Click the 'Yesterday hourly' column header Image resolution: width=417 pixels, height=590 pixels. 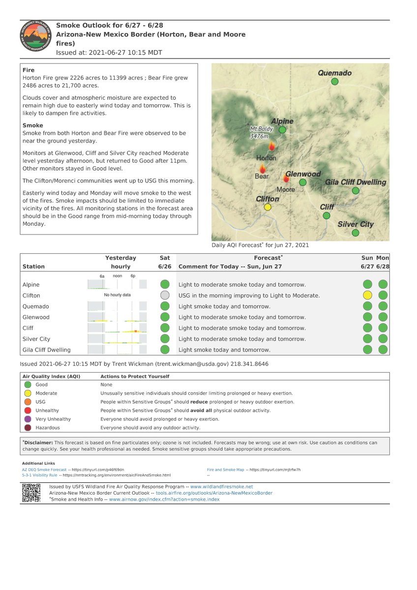(120, 262)
